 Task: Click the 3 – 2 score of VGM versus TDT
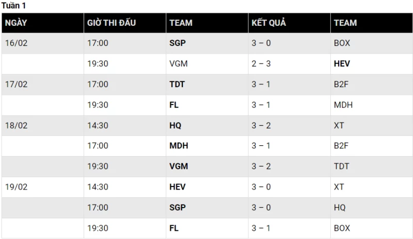261,166
